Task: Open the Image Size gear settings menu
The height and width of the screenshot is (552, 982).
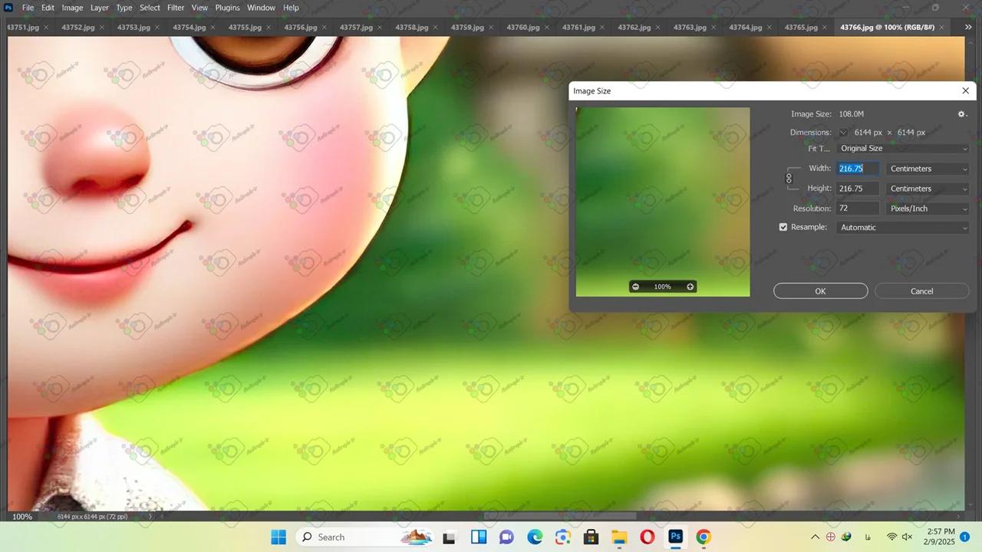Action: (961, 114)
